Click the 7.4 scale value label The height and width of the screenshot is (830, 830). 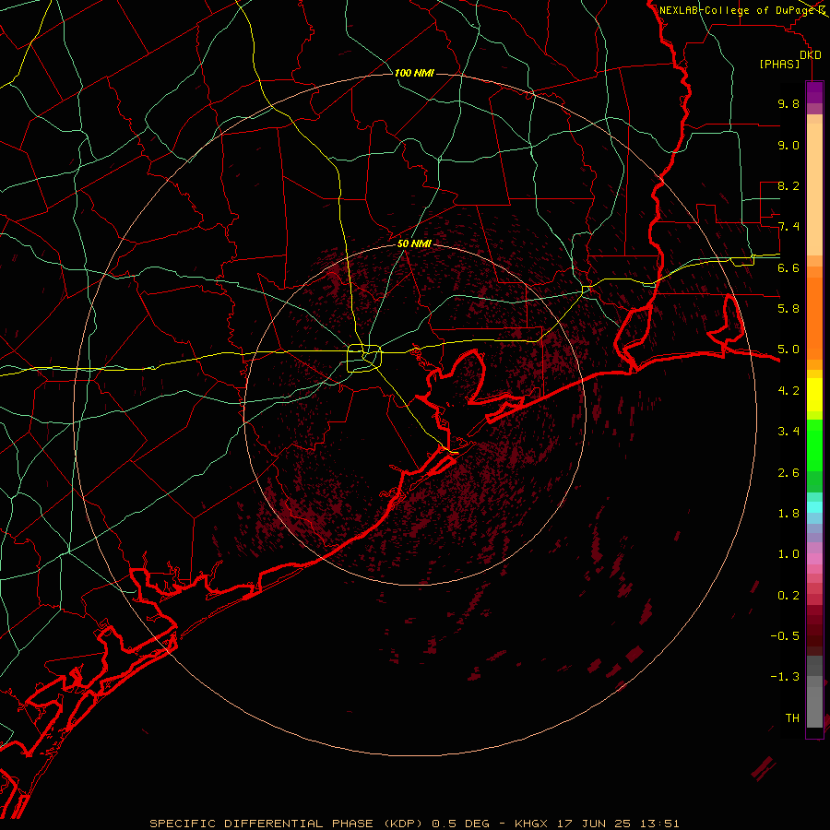(788, 227)
